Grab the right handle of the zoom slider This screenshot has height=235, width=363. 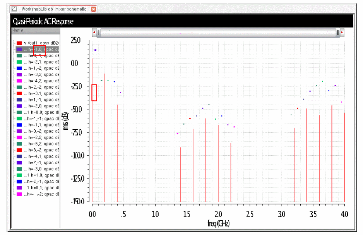pos(338,33)
